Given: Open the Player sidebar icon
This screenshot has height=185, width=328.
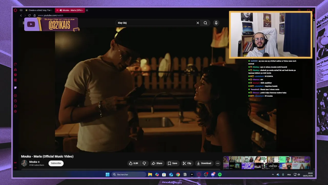Looking at the screenshot, I should coord(15,96).
